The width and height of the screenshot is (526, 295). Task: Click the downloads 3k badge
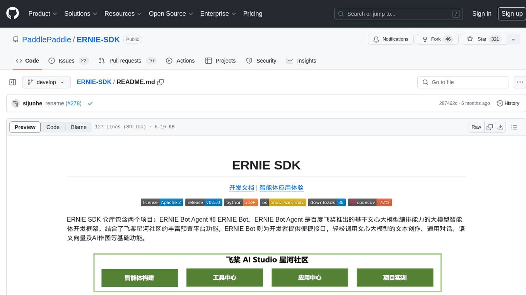327,202
